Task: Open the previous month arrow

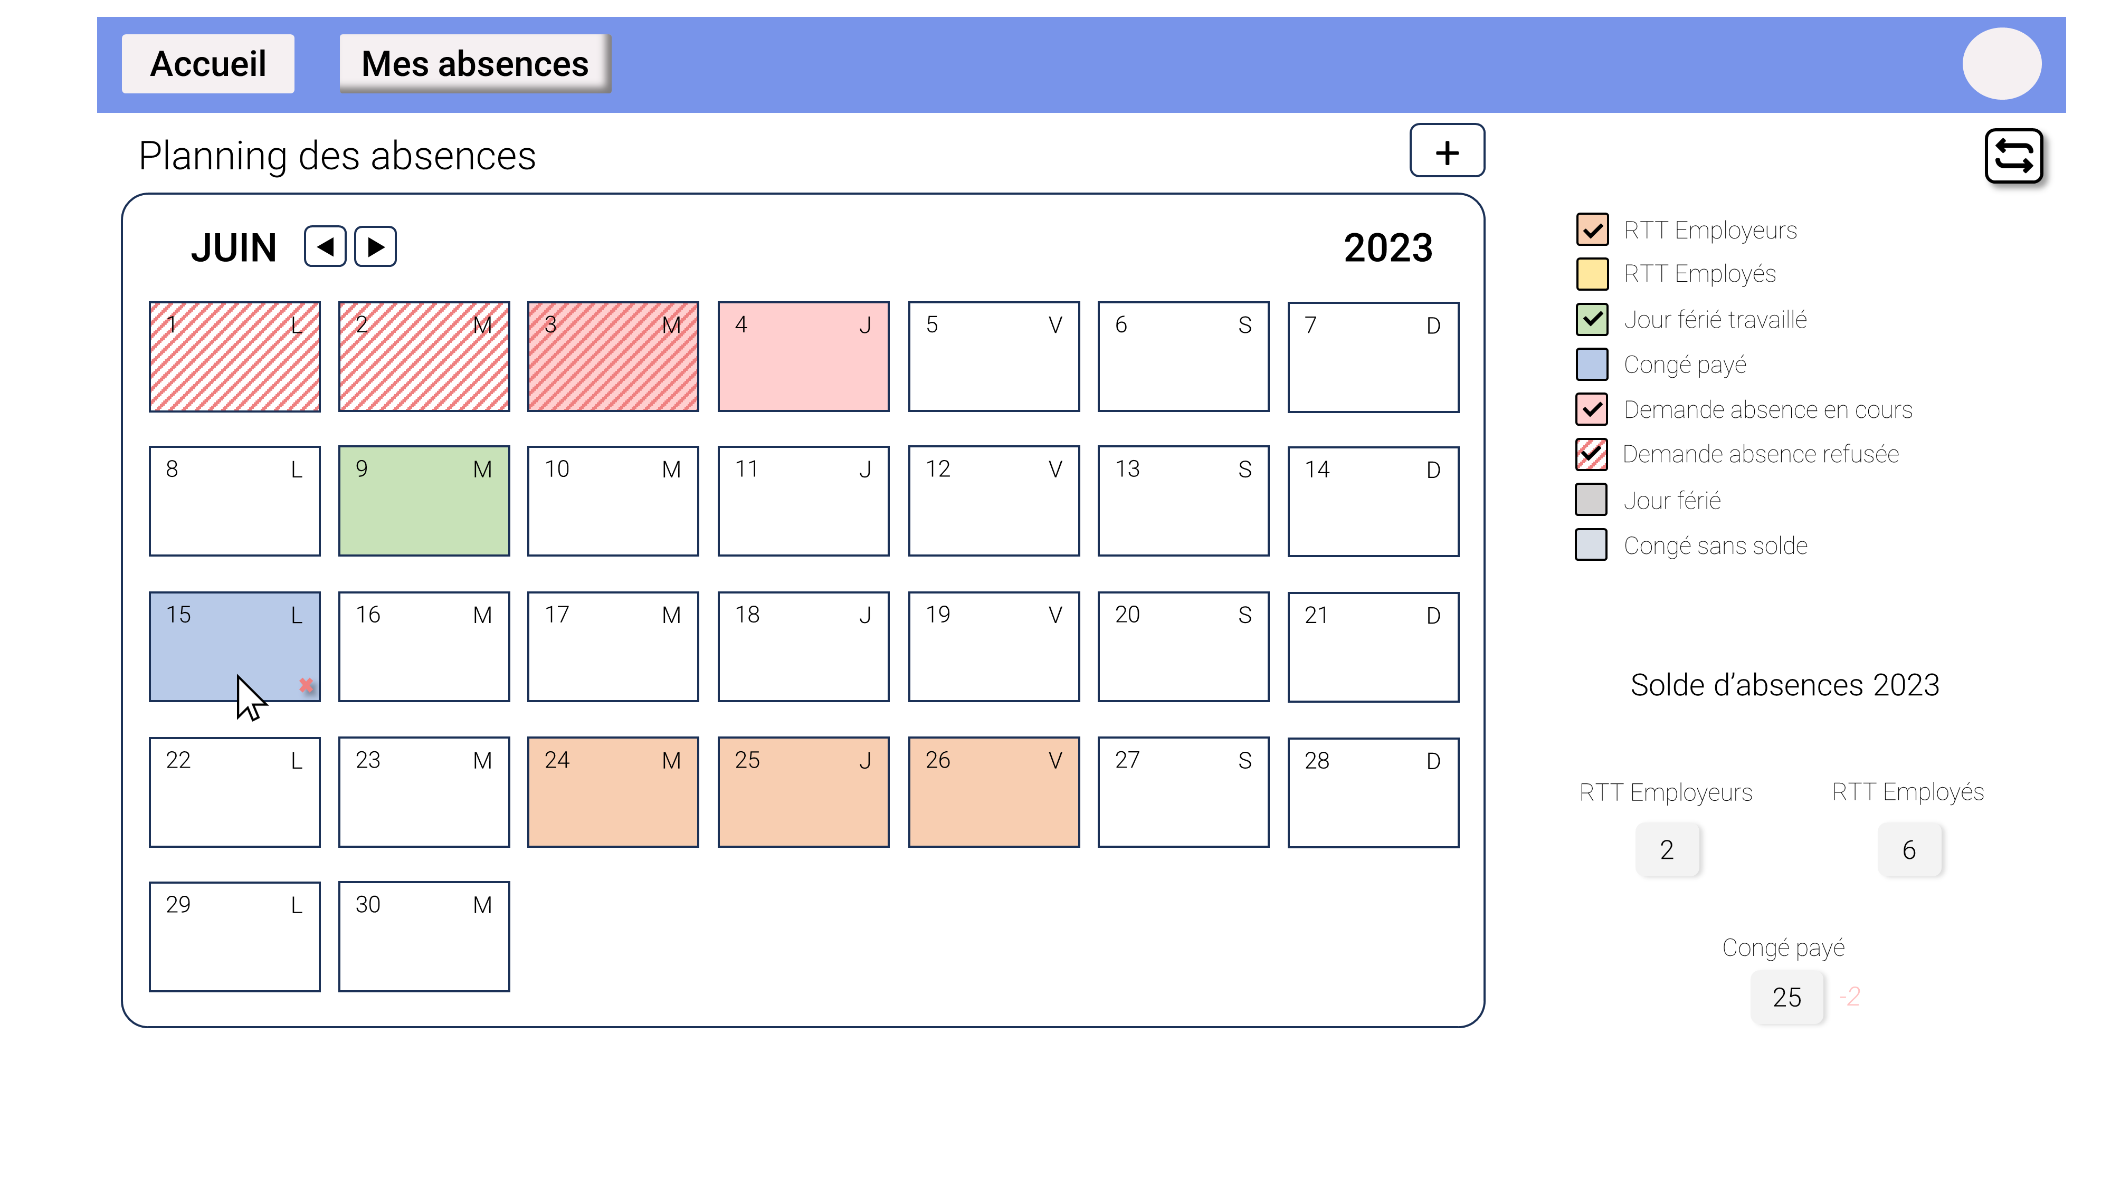Action: tap(325, 246)
